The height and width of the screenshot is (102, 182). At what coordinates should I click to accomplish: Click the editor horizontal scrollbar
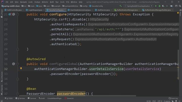pyautogui.click(x=78, y=96)
